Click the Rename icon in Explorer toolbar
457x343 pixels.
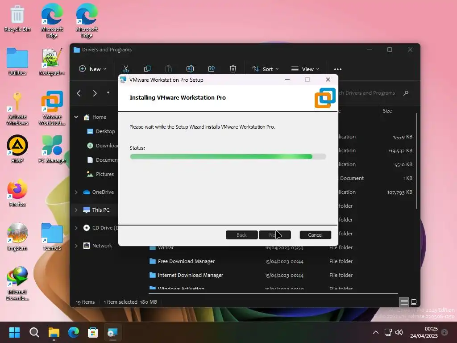coord(190,69)
